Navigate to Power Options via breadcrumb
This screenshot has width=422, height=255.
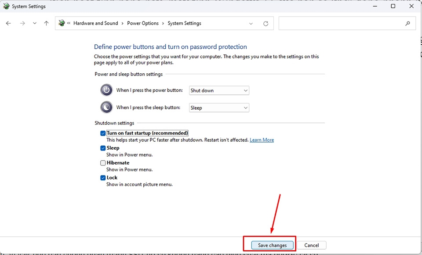click(142, 23)
